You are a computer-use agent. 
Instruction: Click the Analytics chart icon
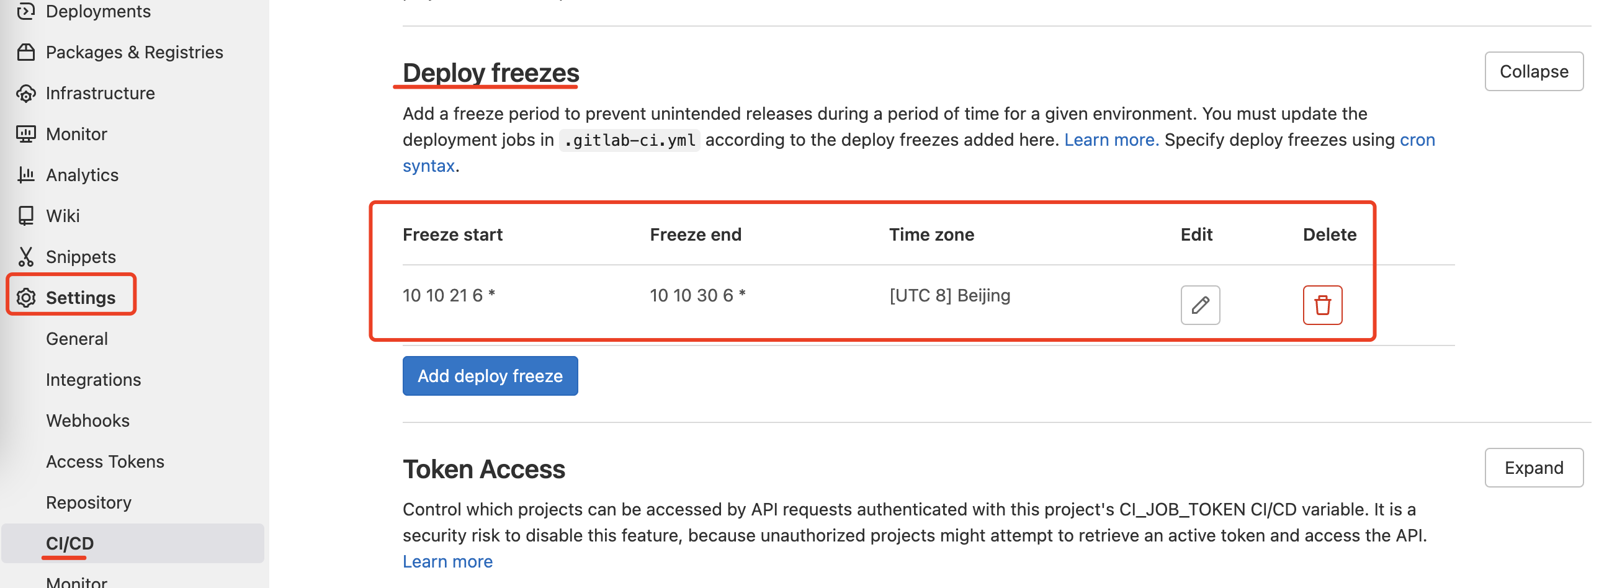pyautogui.click(x=25, y=174)
